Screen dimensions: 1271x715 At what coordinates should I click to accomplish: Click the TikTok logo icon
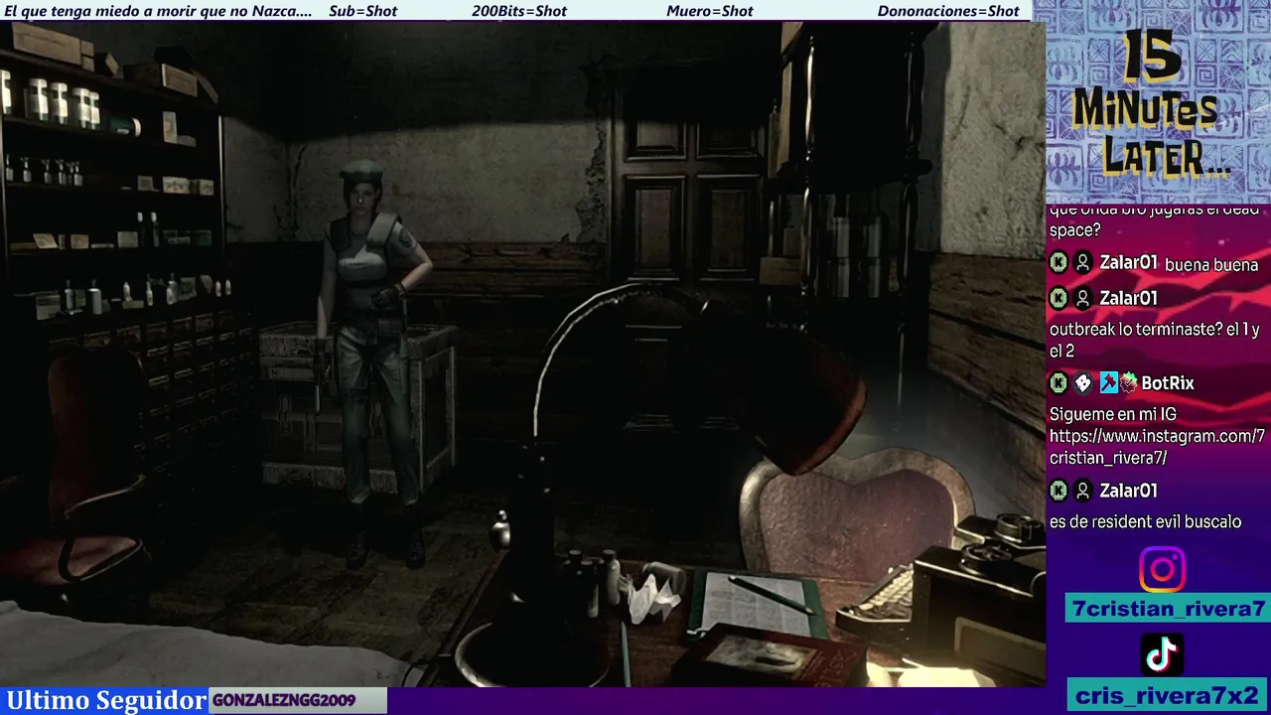tap(1162, 654)
